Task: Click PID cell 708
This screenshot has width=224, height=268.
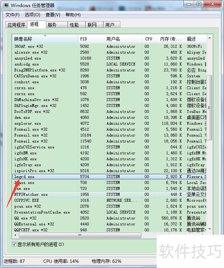Action: pyautogui.click(x=83, y=182)
